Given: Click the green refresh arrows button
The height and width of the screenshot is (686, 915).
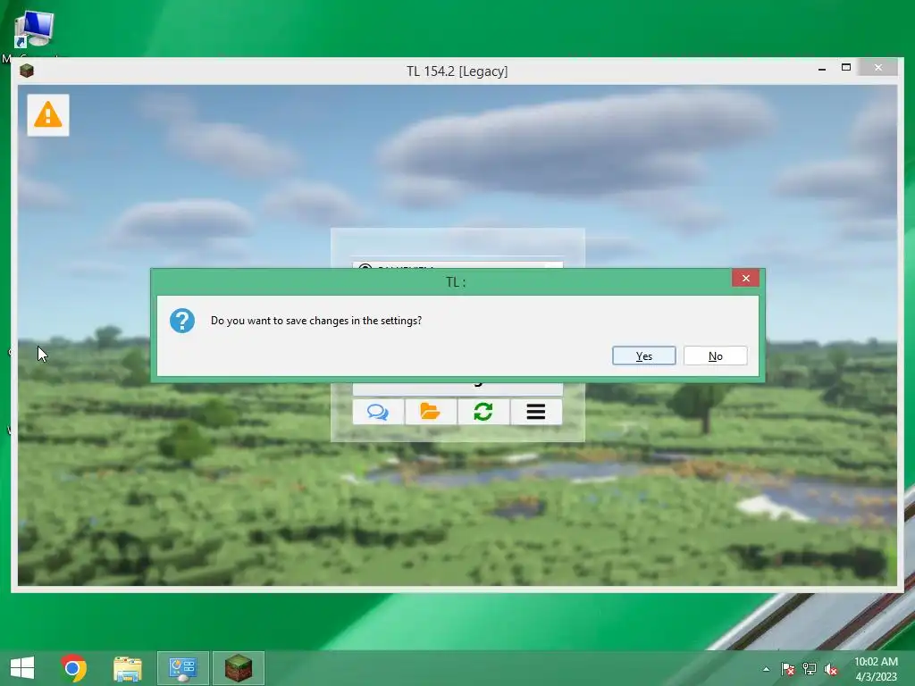Looking at the screenshot, I should [483, 412].
